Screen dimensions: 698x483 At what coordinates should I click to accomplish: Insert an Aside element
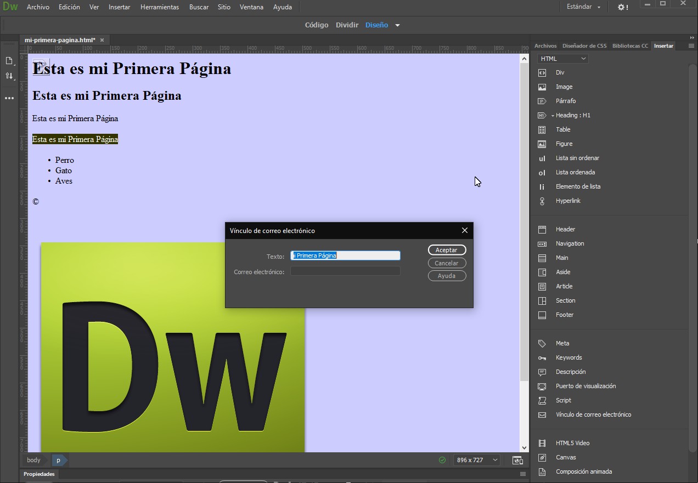(563, 272)
